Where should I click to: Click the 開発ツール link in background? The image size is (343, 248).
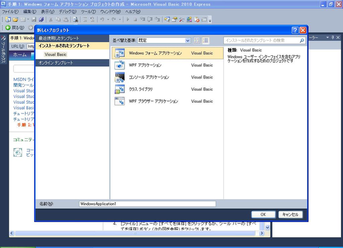pyautogui.click(x=24, y=85)
